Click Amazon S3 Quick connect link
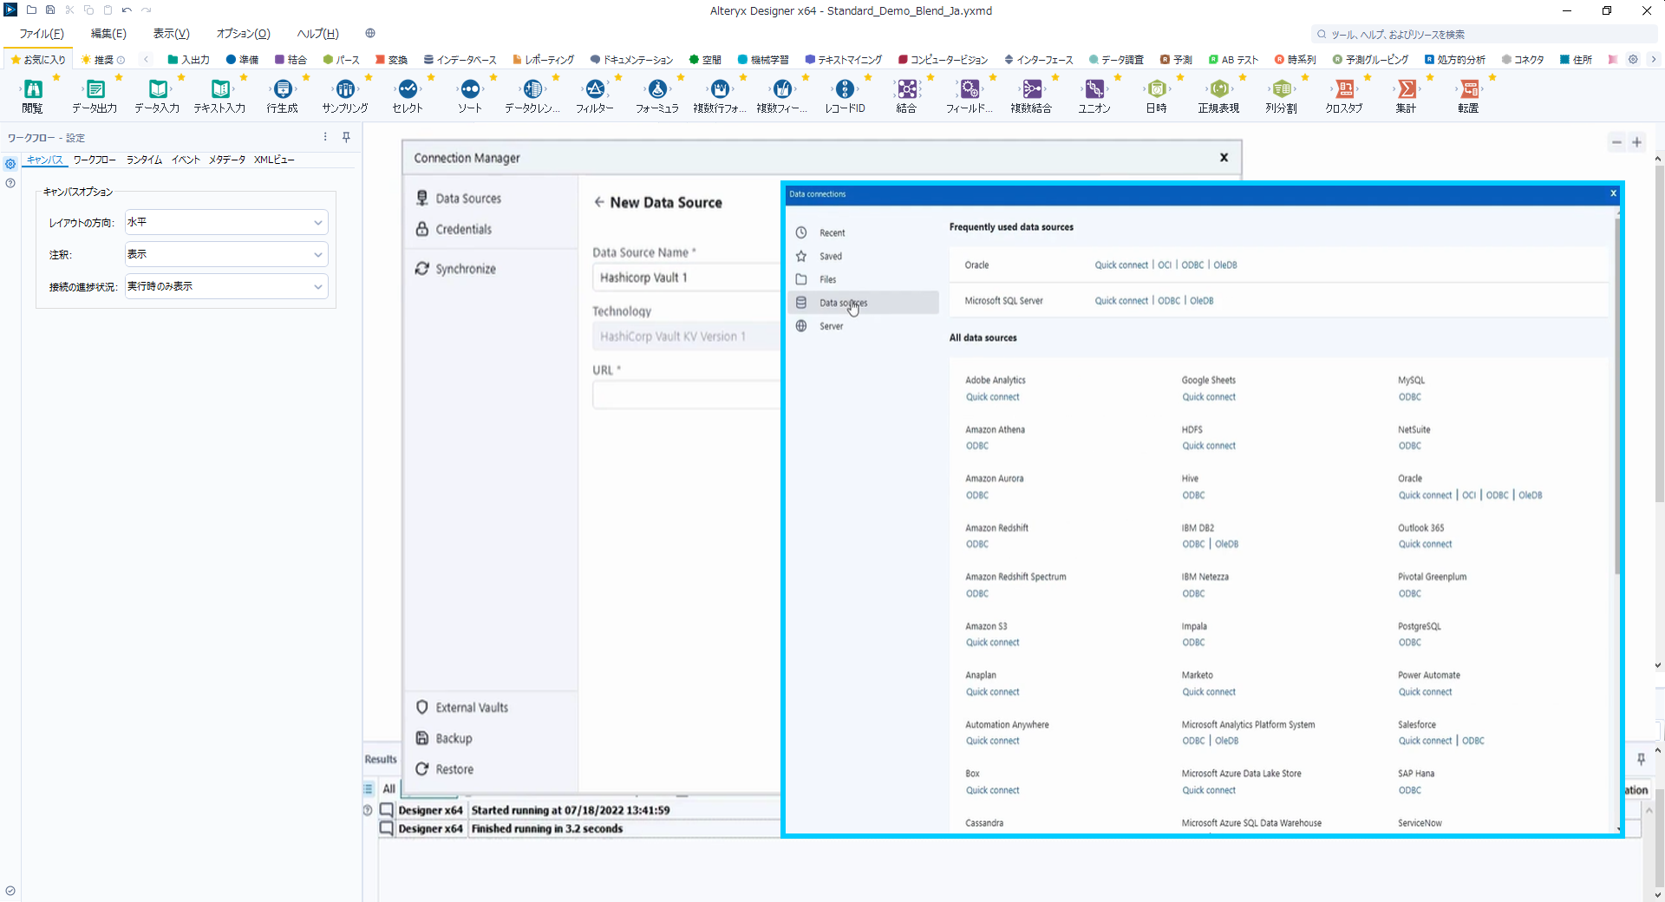The height and width of the screenshot is (902, 1665). 993,643
